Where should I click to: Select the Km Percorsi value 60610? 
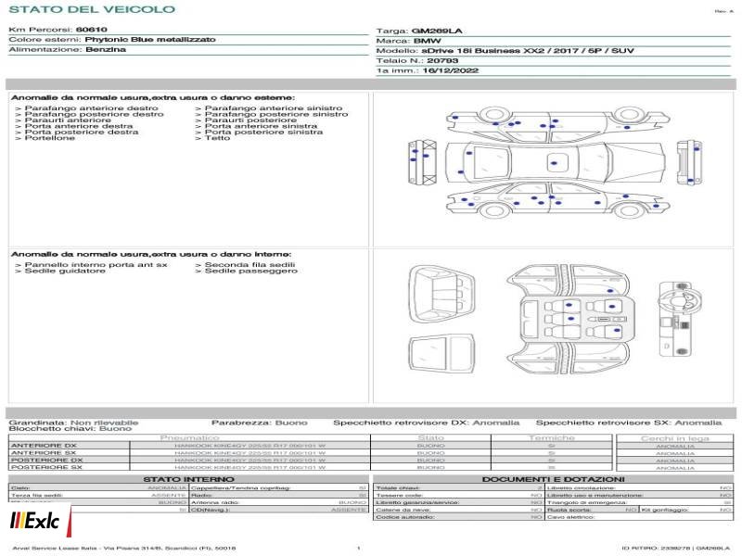point(91,30)
